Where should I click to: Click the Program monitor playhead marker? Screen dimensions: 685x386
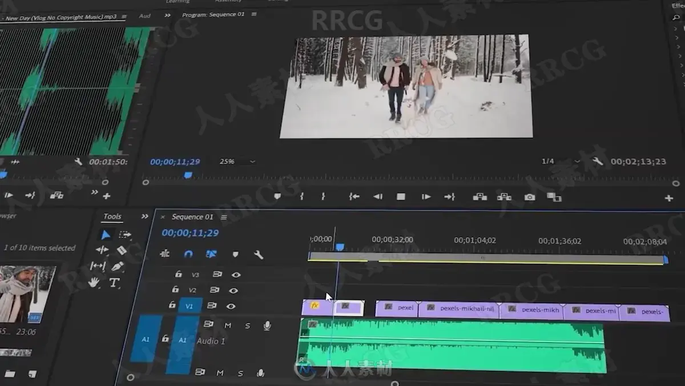pyautogui.click(x=188, y=176)
